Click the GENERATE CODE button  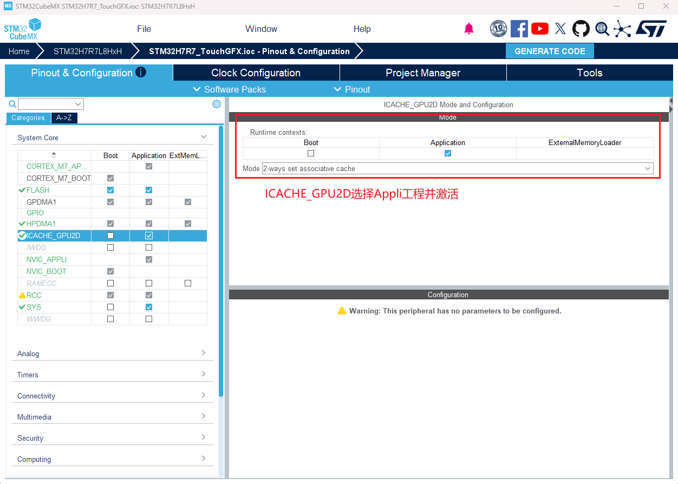pos(550,51)
